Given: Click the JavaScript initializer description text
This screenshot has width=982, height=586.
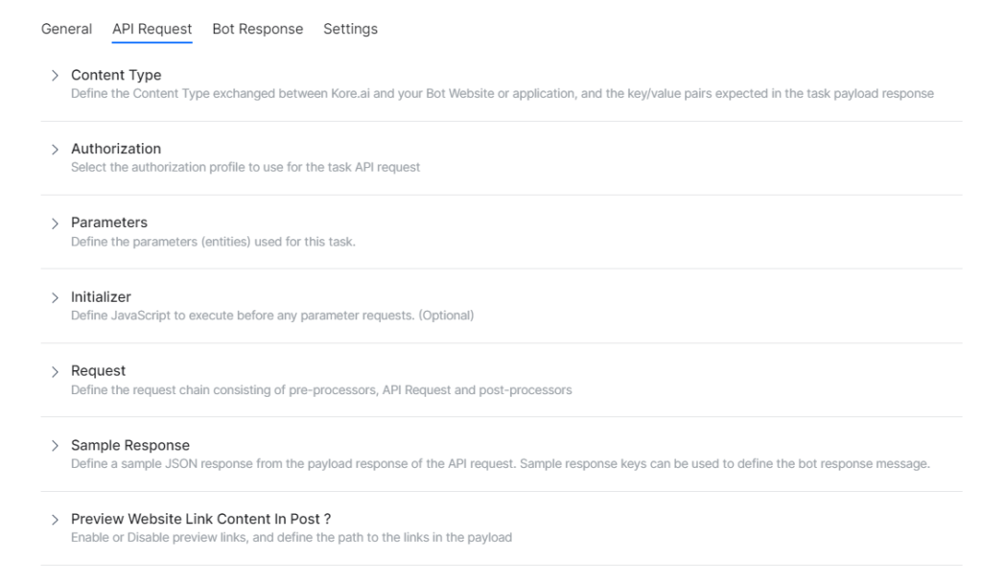Looking at the screenshot, I should point(272,316).
